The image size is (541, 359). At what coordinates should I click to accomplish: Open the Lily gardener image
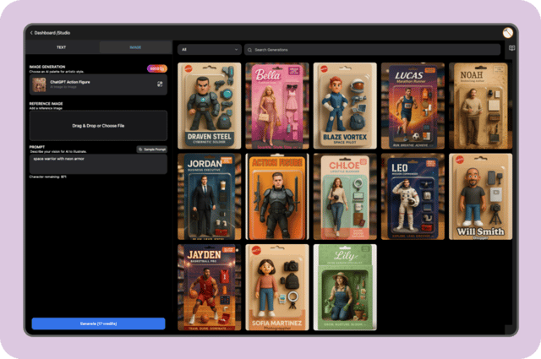pos(345,287)
